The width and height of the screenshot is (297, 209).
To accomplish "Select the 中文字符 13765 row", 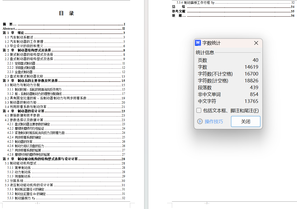I will point(228,101).
